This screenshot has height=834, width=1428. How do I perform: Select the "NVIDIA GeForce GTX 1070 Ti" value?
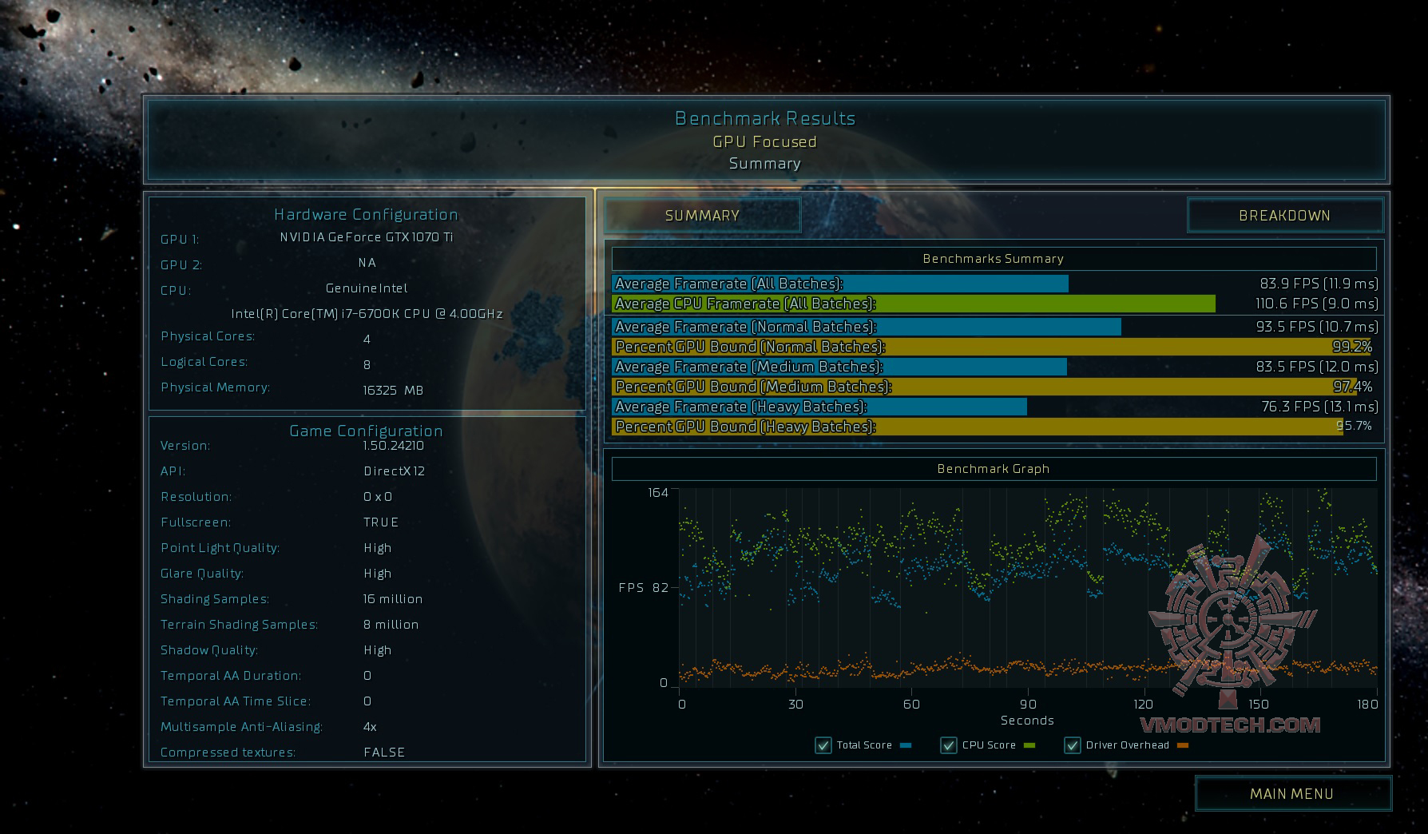click(x=367, y=237)
